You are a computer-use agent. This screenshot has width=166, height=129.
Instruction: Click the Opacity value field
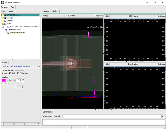(x=21, y=87)
